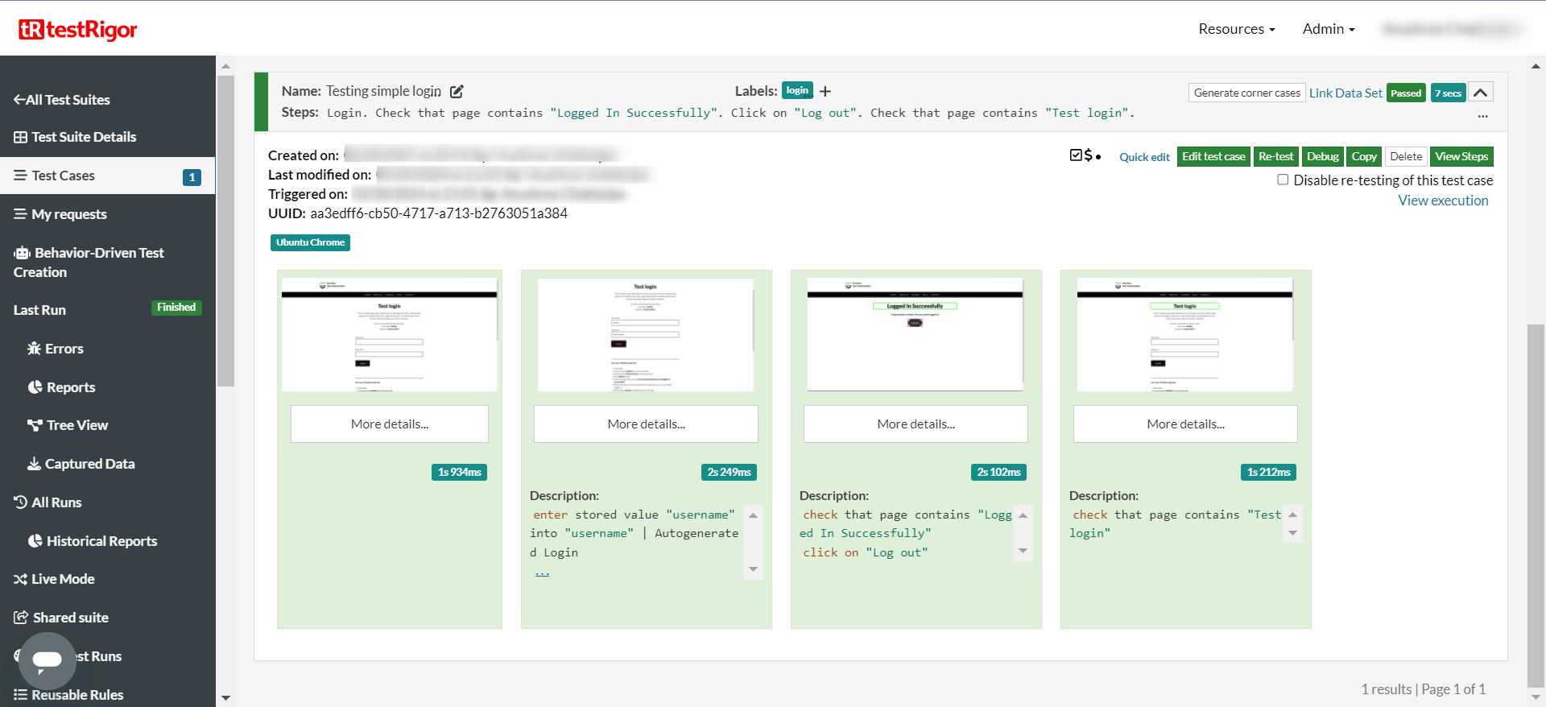Toggle the checkbox icon next to dollar sign

(1076, 155)
